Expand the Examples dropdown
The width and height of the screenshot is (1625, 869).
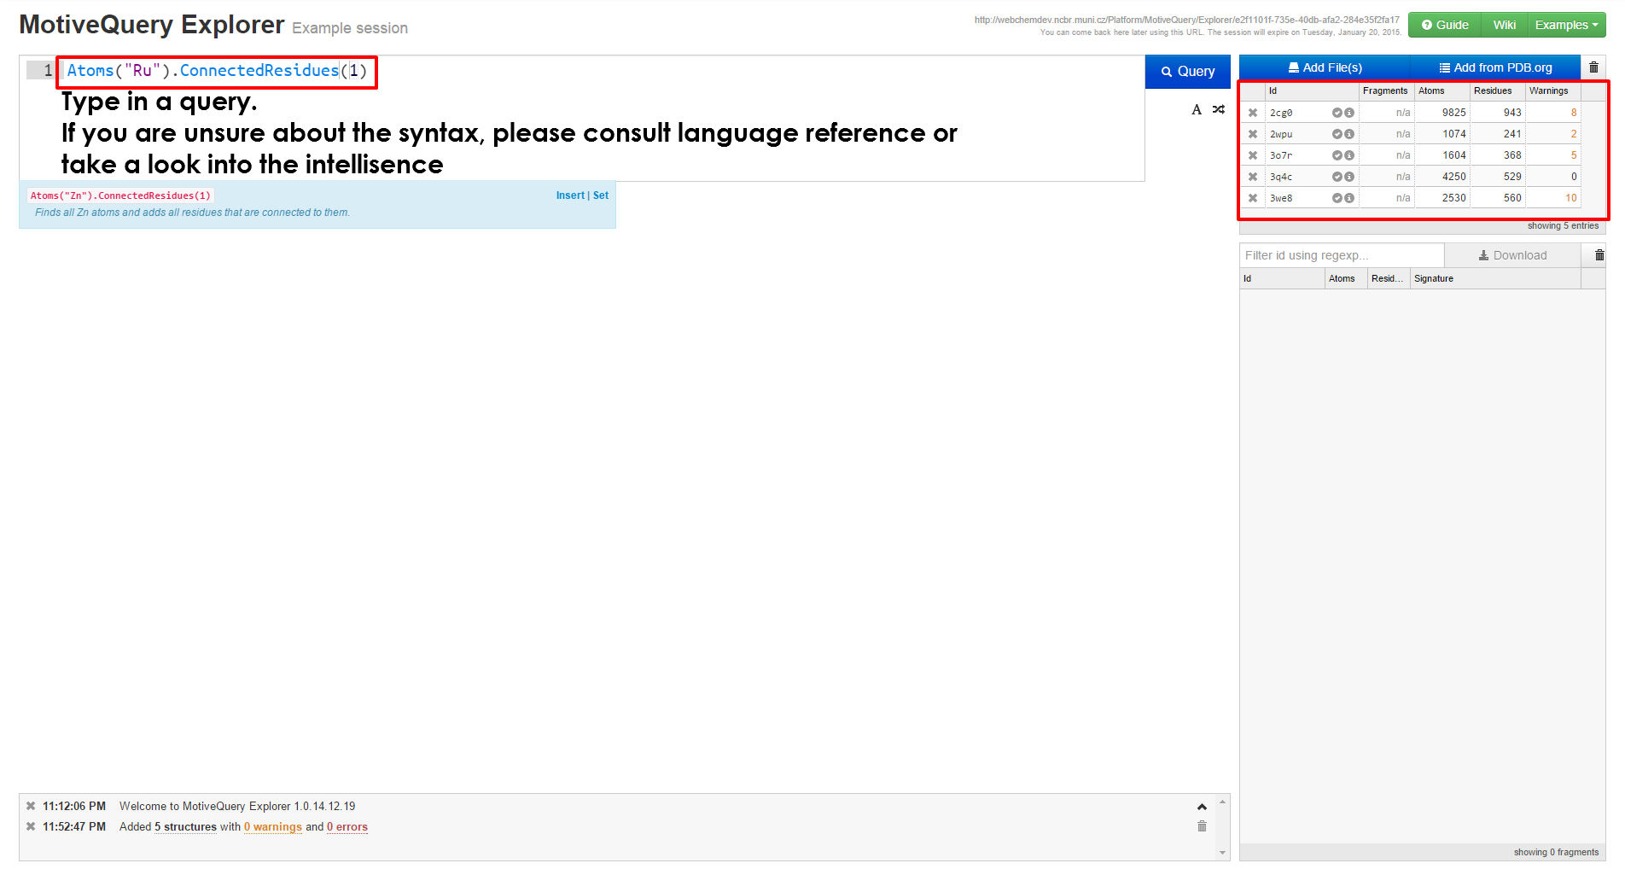[1566, 25]
